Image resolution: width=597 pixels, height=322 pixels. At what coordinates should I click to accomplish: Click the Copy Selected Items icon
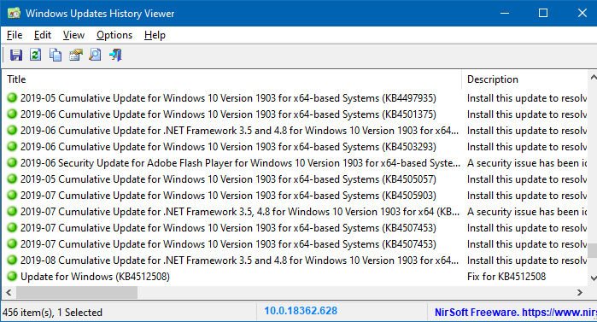pos(56,55)
